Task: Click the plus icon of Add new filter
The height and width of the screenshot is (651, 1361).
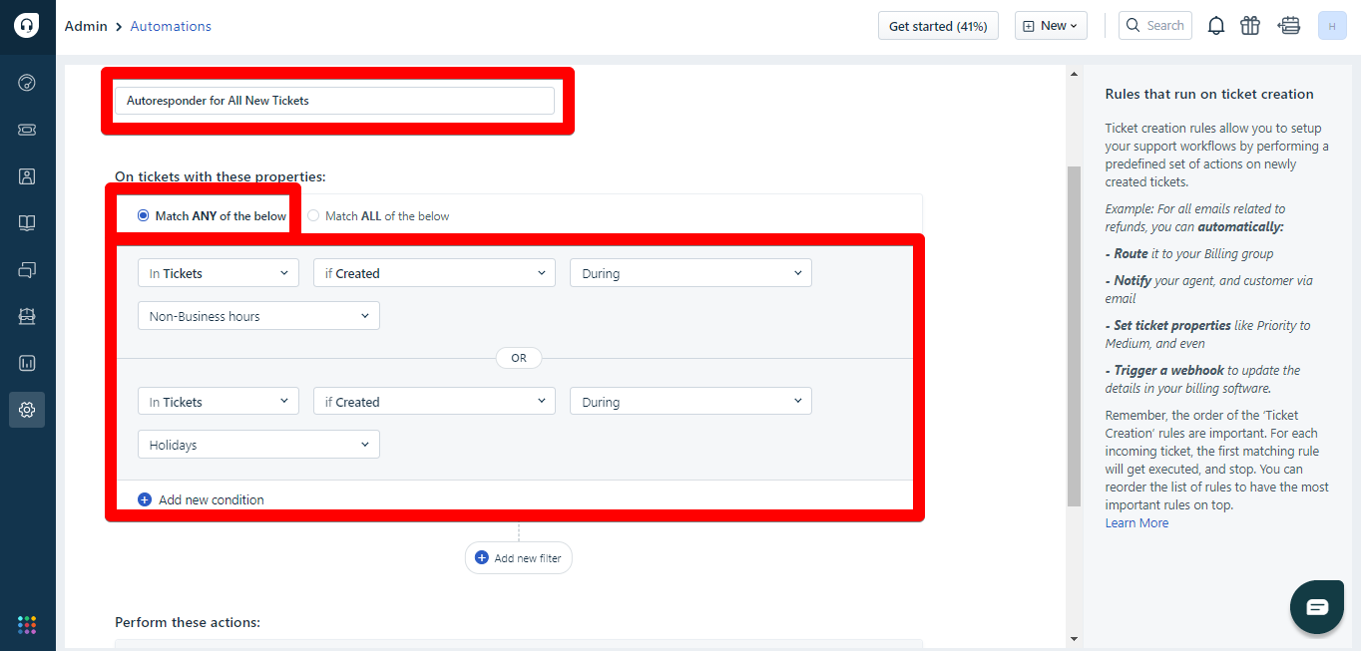Action: [x=482, y=558]
